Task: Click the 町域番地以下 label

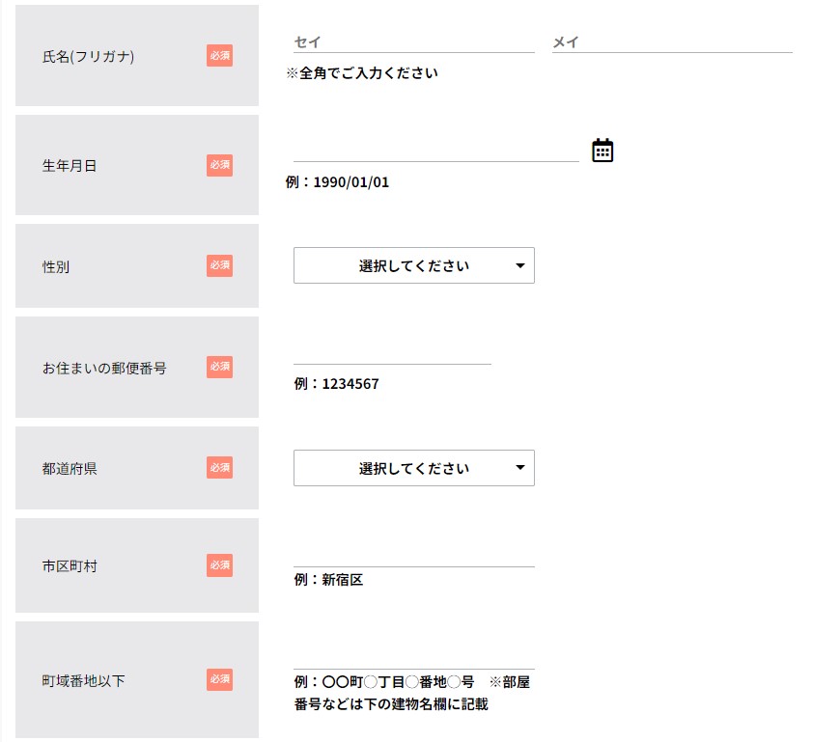Action: tap(83, 680)
